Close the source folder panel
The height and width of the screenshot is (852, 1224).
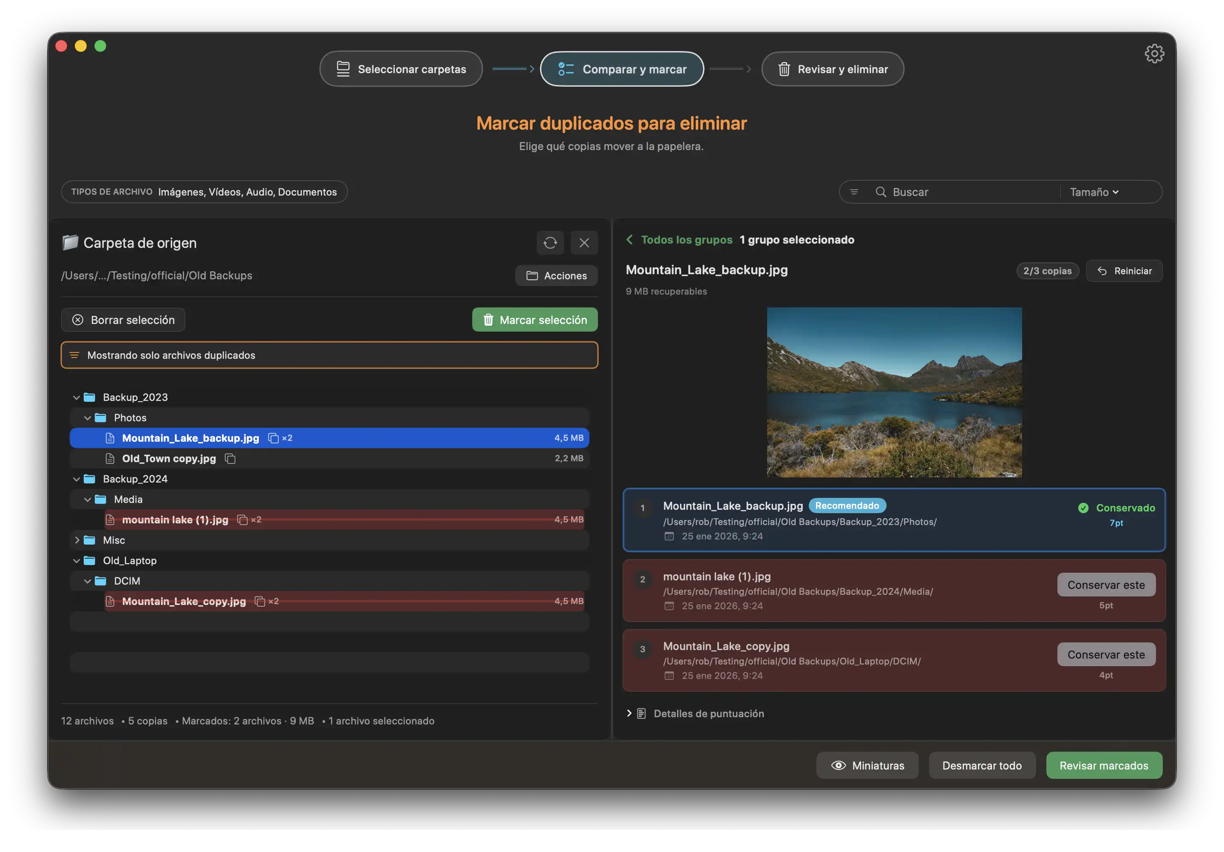584,243
